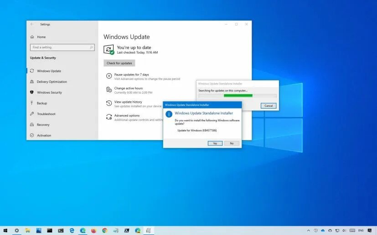The image size is (377, 235).
Task: Click the sync-gear icon beside Advanced options
Action: point(109,117)
